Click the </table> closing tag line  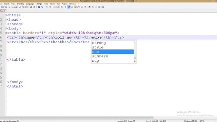(x=16, y=60)
